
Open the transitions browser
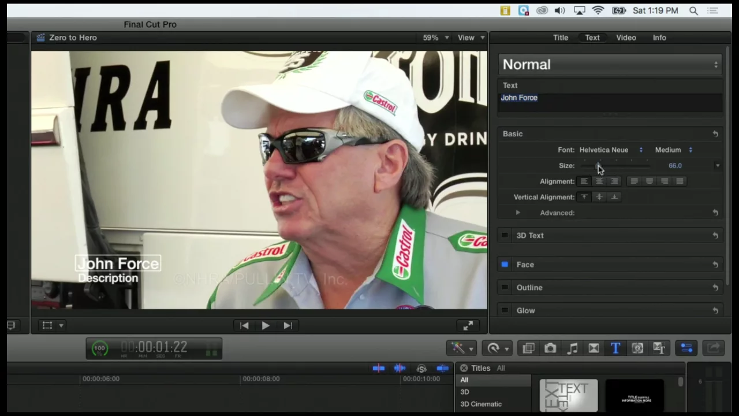[x=594, y=348]
